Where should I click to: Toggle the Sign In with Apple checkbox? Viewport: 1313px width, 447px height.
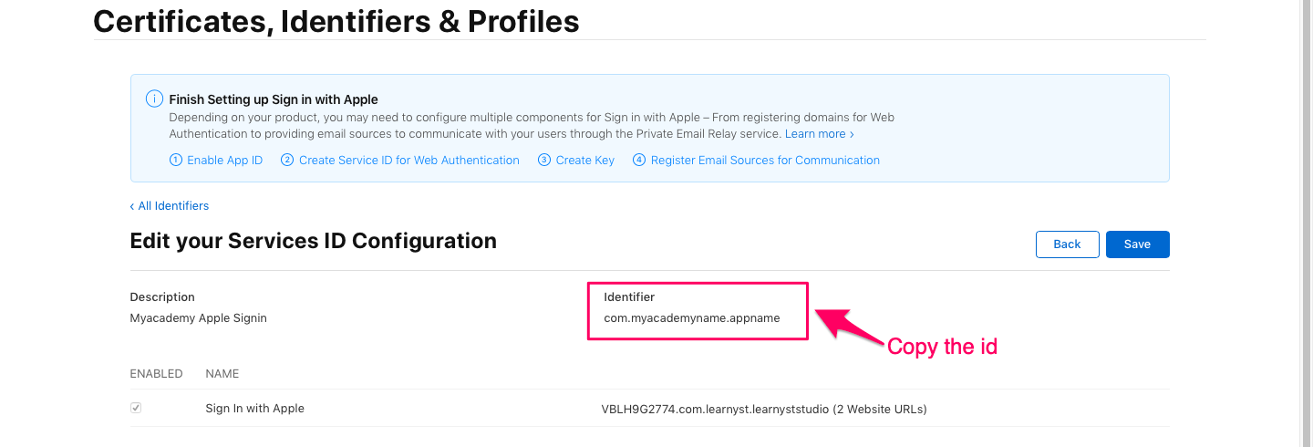136,409
